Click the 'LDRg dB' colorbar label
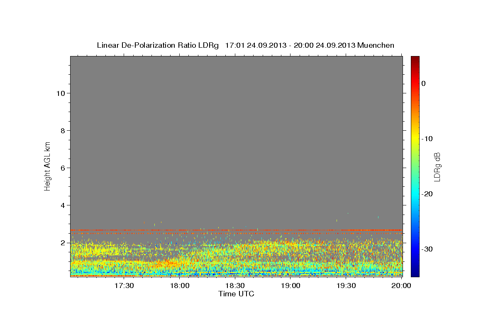Image resolution: width=498 pixels, height=332 pixels. point(437,166)
